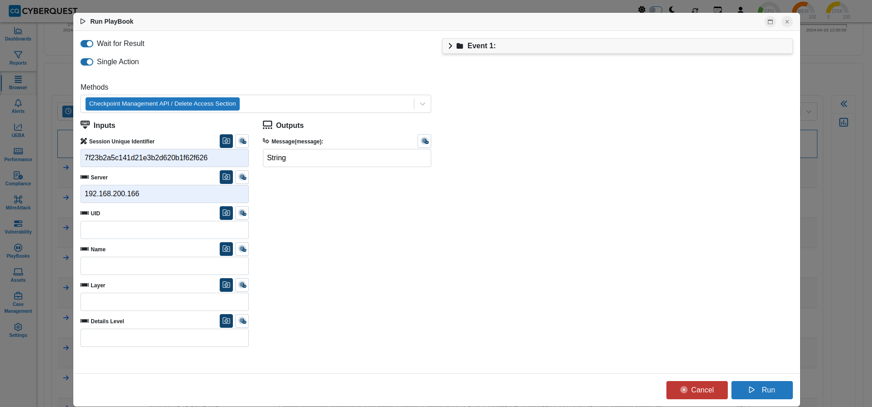Focus the empty UID input field
The image size is (872, 407).
click(x=165, y=230)
